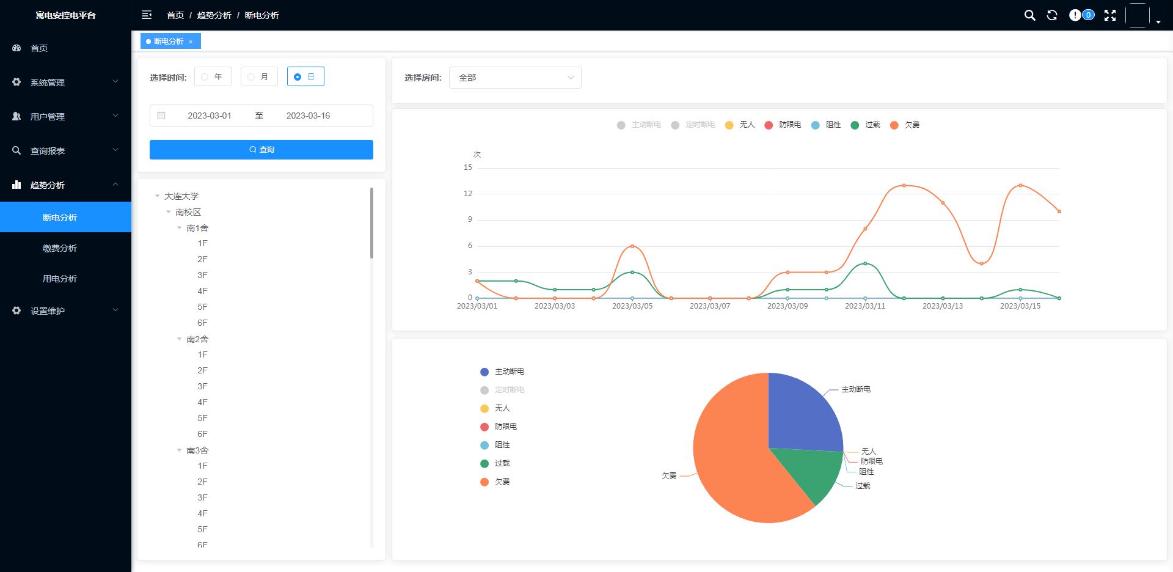Collapse the 南3舍 tree node

pyautogui.click(x=179, y=450)
